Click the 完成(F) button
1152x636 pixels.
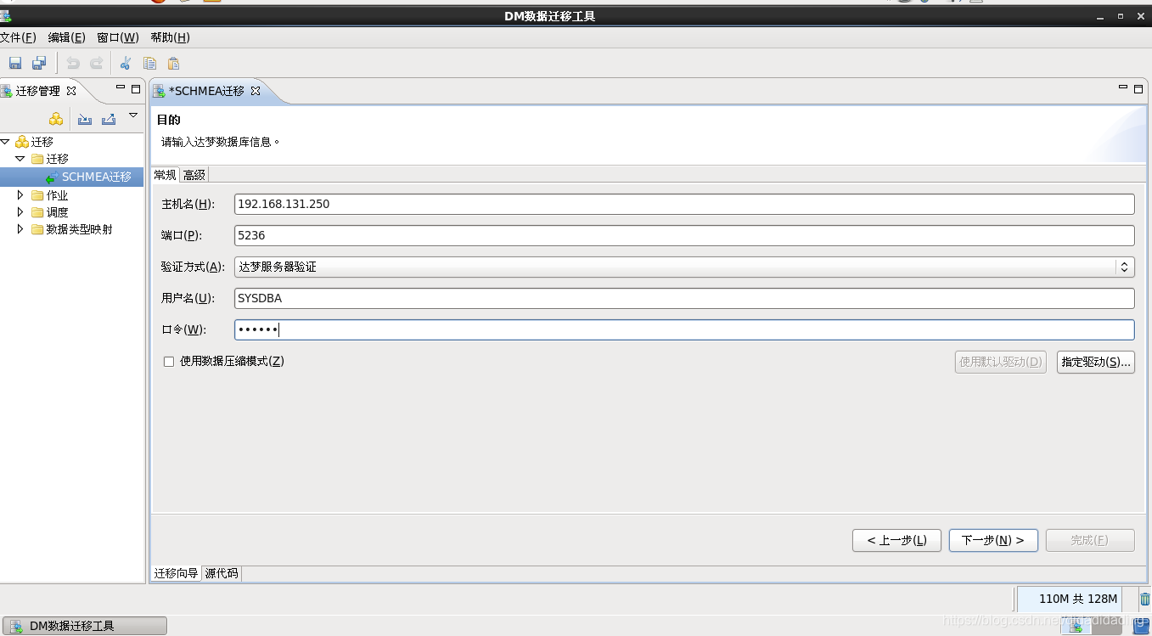(x=1090, y=540)
